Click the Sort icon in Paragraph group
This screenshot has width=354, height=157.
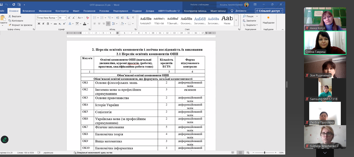pos(127,18)
